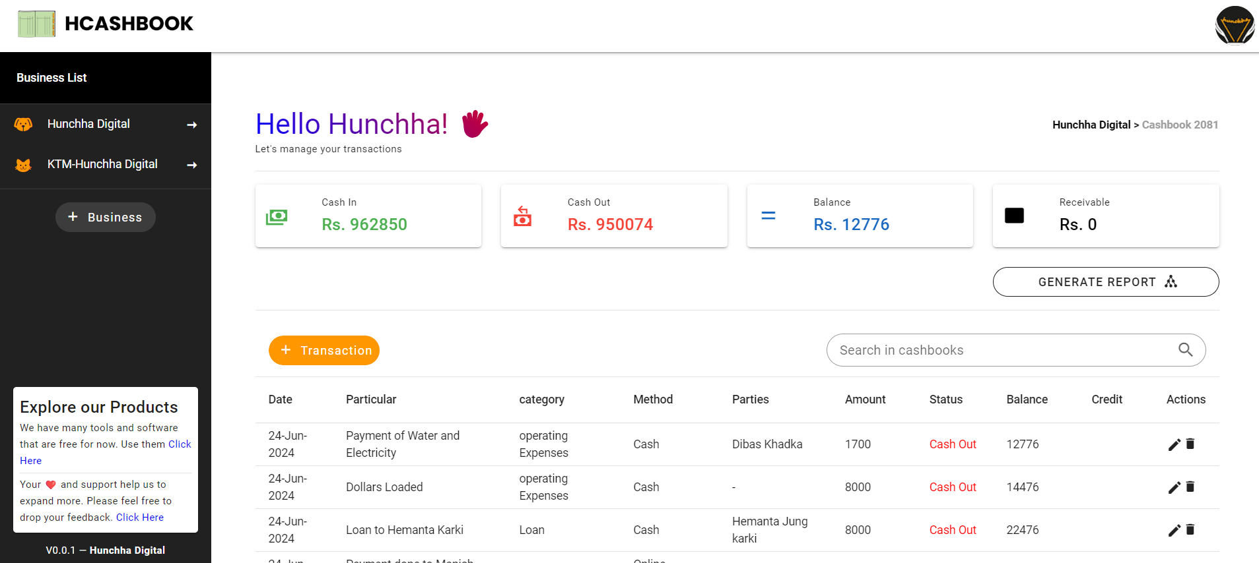Edit the Dollars Loaded transaction
Viewport: 1259px width, 563px height.
[1174, 488]
